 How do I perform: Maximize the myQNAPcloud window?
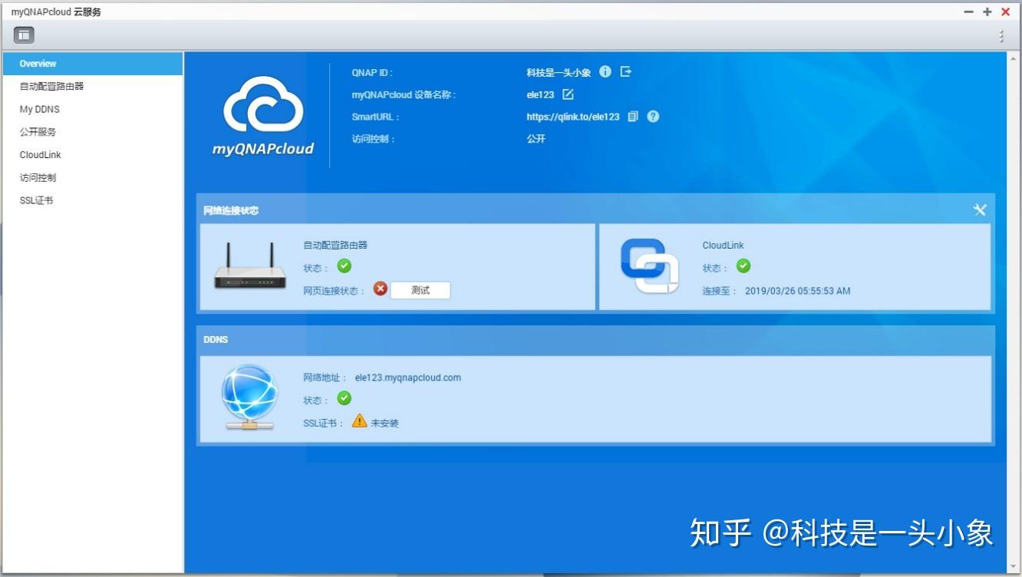point(987,12)
